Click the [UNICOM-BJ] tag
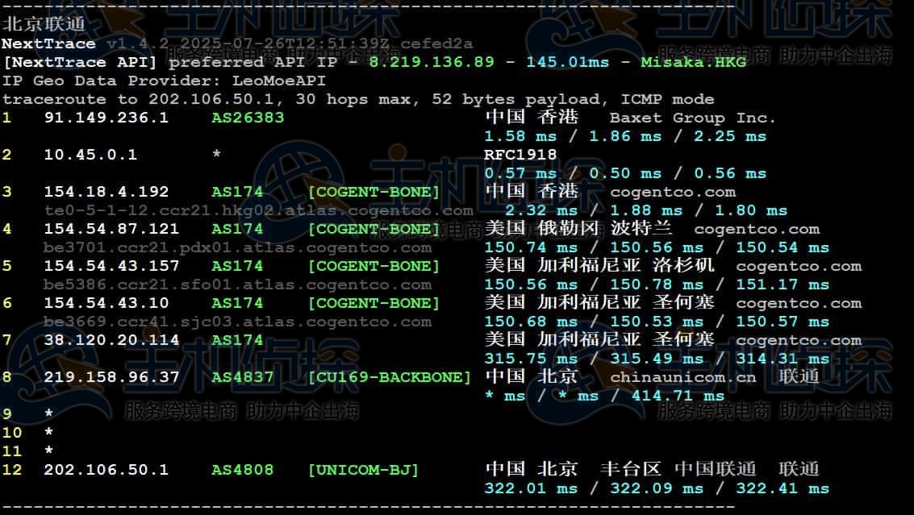The height and width of the screenshot is (515, 914). [x=363, y=470]
